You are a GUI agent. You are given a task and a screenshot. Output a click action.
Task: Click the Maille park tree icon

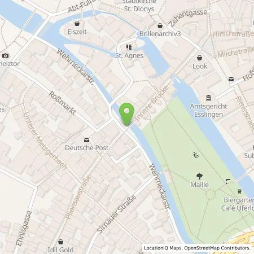[199, 176]
